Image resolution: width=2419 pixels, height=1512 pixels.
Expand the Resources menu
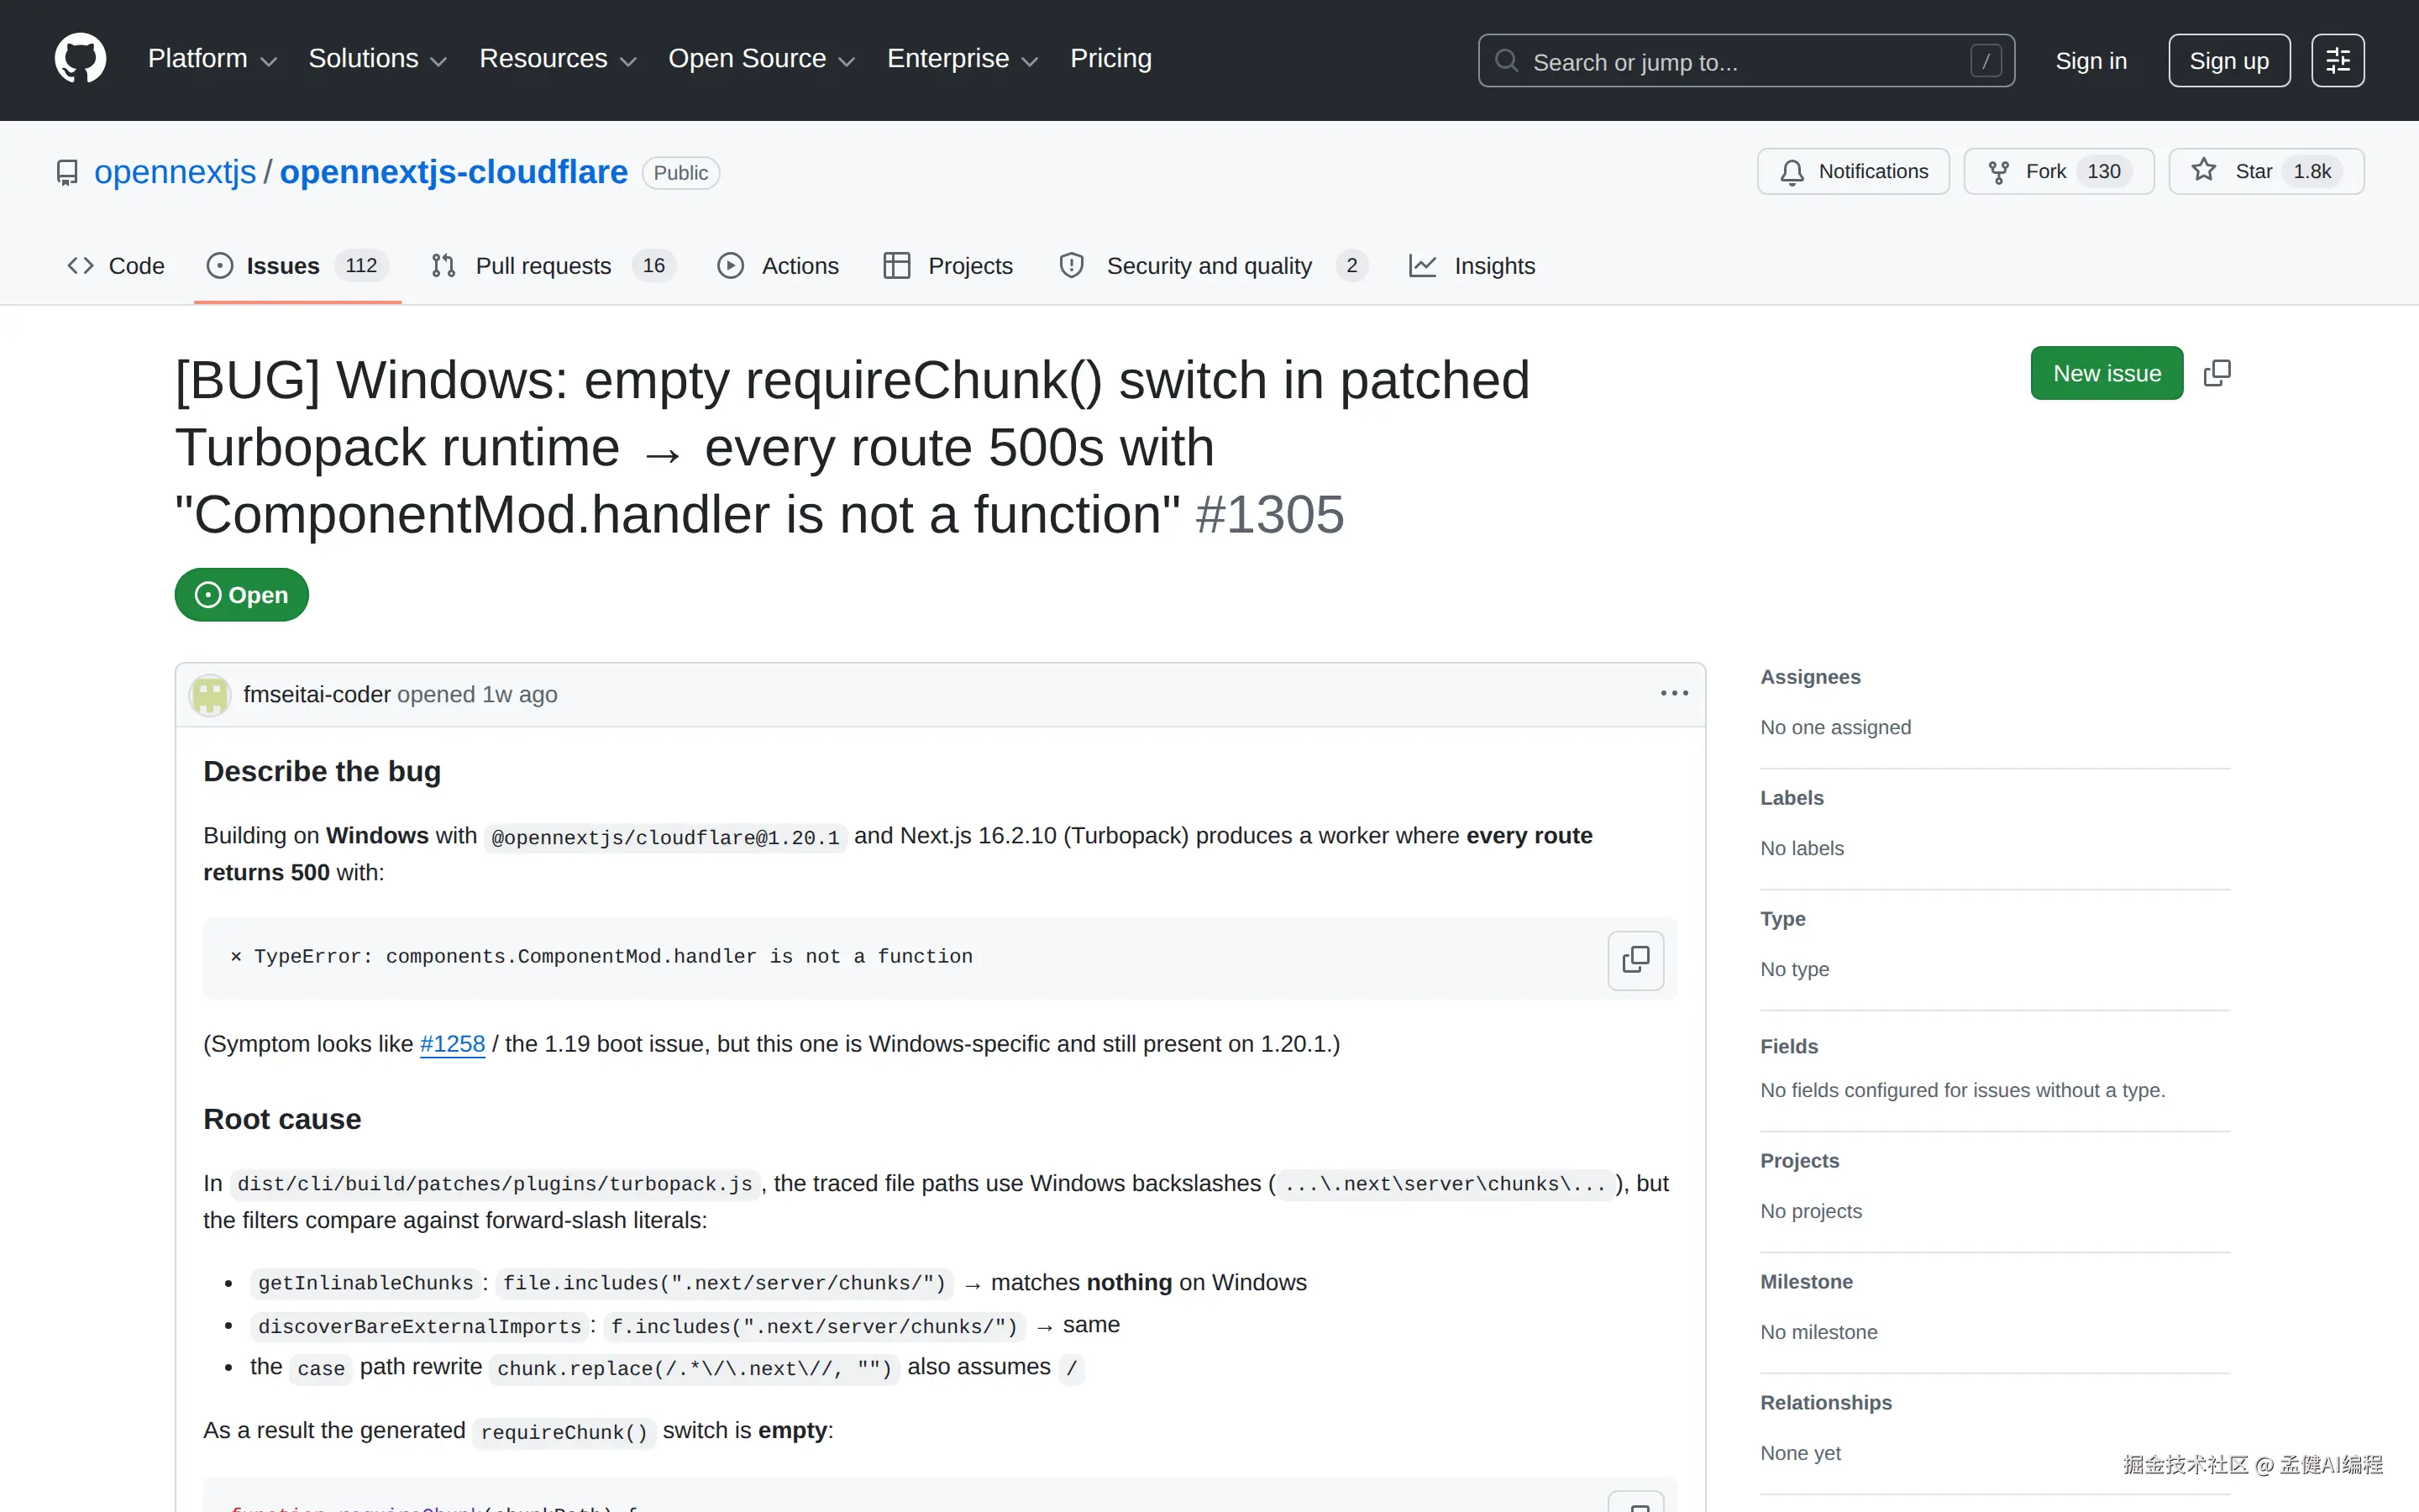558,59
